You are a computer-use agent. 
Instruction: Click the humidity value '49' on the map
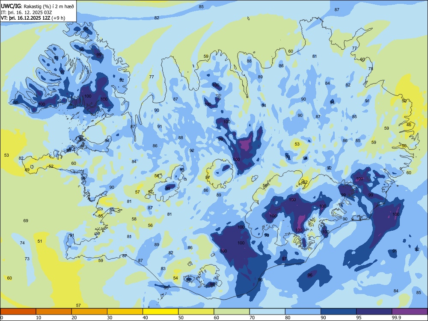[x=27, y=170]
